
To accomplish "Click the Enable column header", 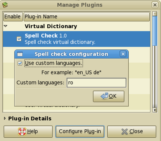I will tap(13, 16).
